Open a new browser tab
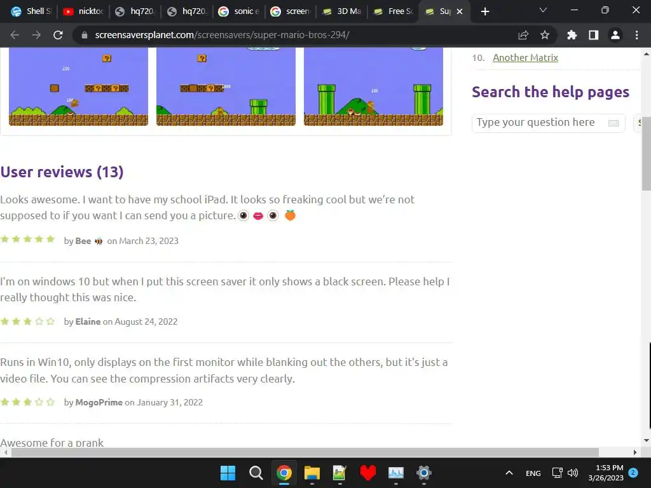The height and width of the screenshot is (488, 651). tap(485, 11)
